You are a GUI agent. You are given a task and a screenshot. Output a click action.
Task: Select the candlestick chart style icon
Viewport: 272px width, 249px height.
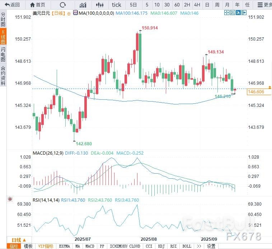click(101, 5)
